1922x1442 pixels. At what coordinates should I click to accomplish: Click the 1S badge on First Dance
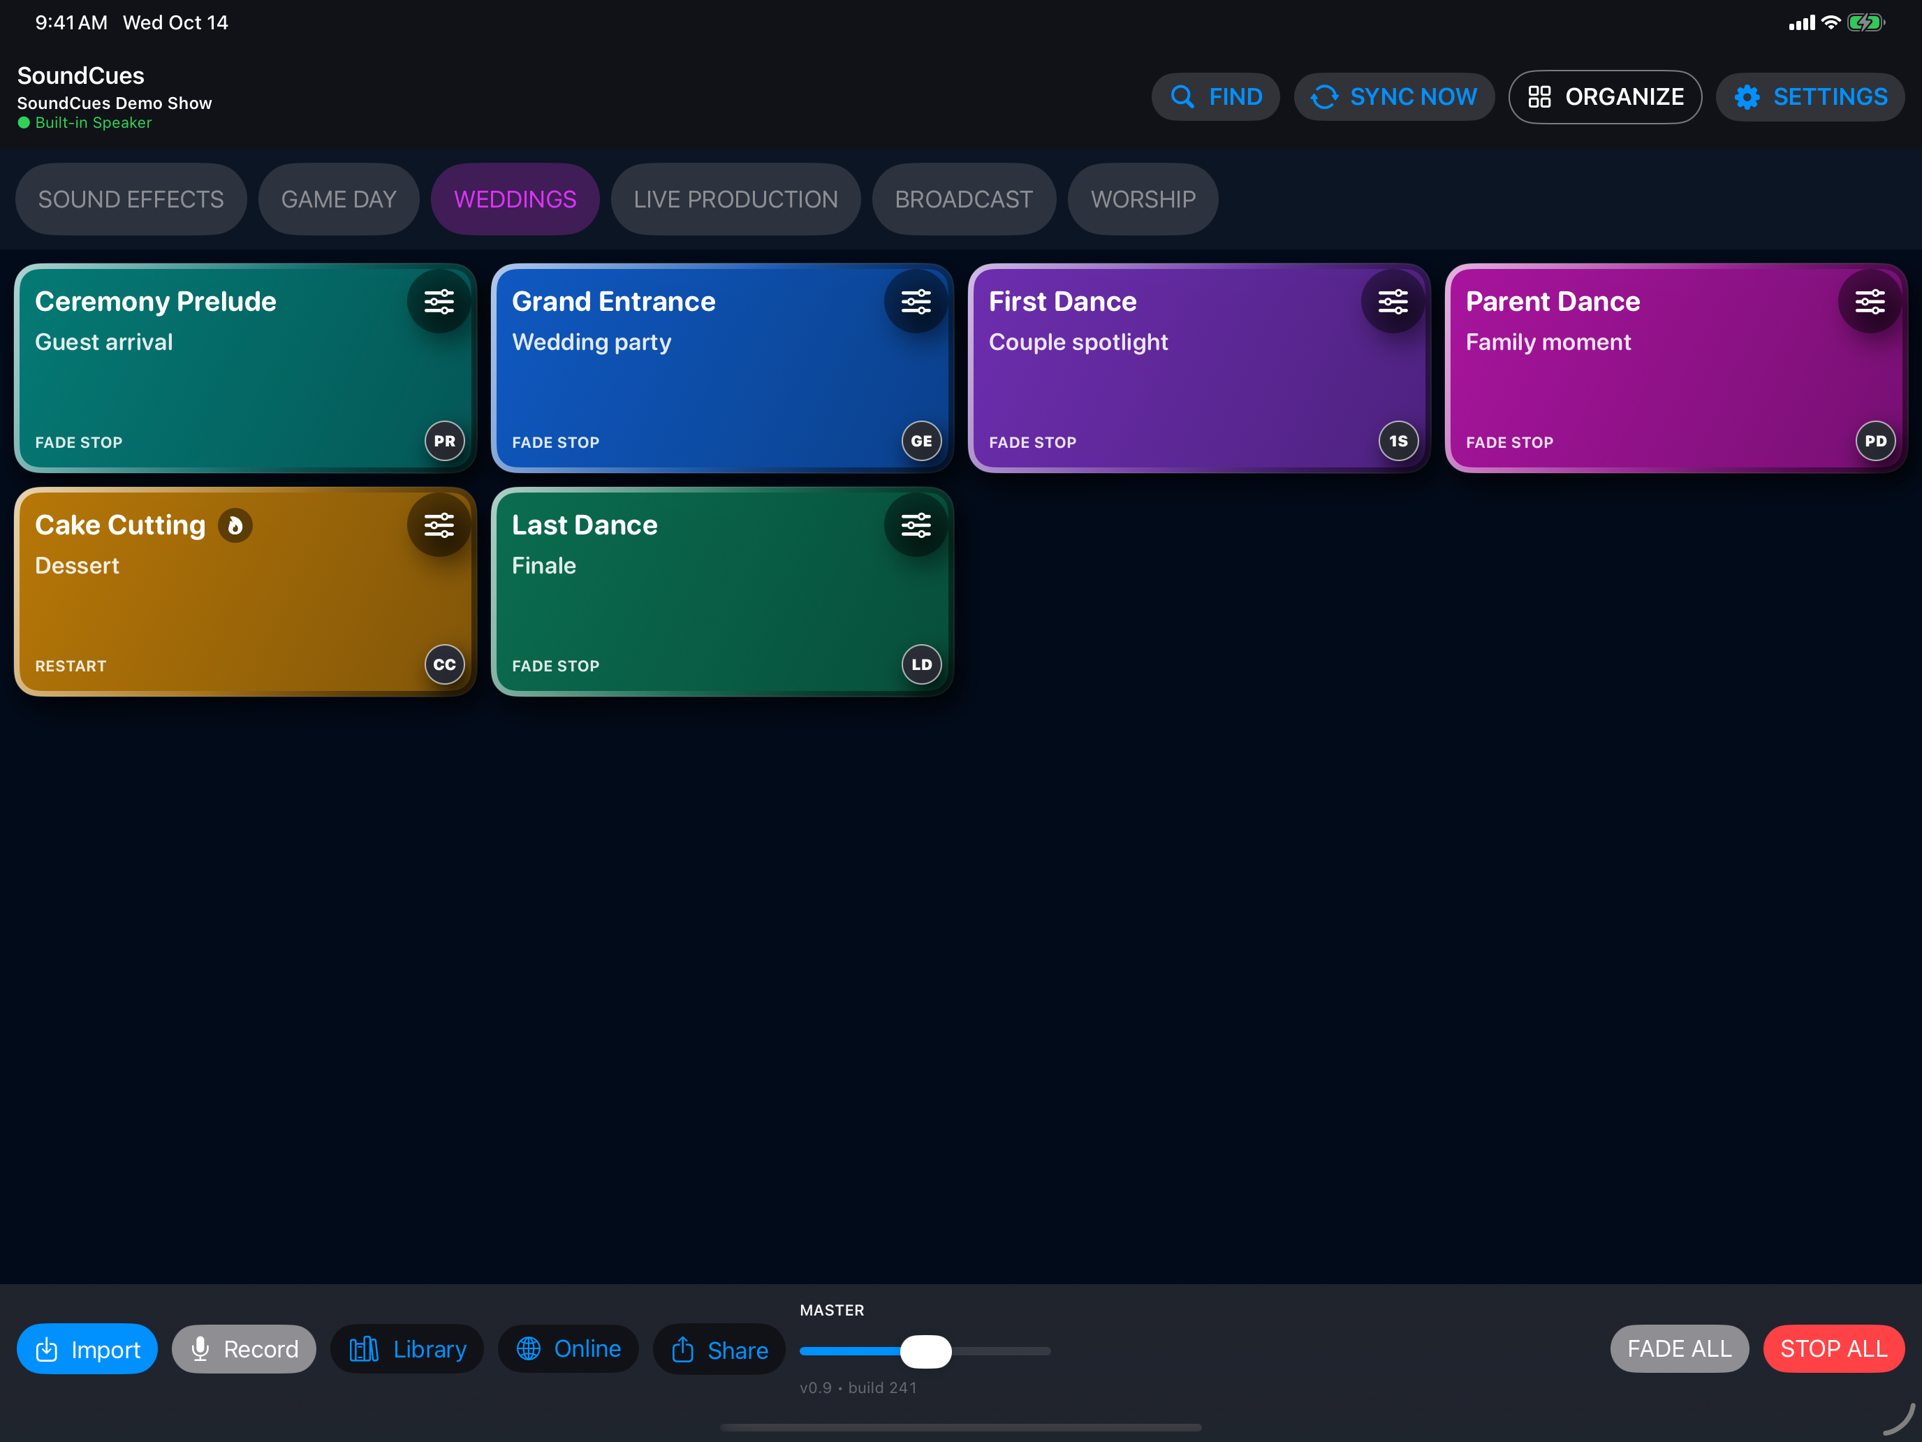click(1399, 441)
